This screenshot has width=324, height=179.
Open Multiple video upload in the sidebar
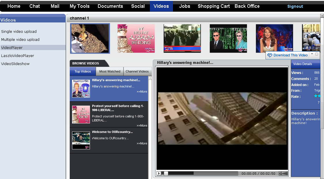point(20,40)
